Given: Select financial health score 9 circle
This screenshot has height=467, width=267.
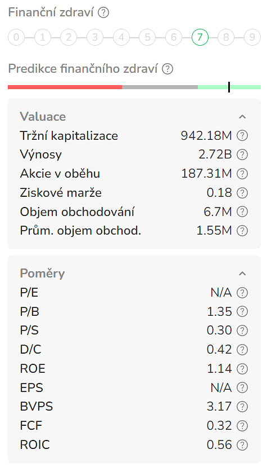Looking at the screenshot, I should 252,37.
